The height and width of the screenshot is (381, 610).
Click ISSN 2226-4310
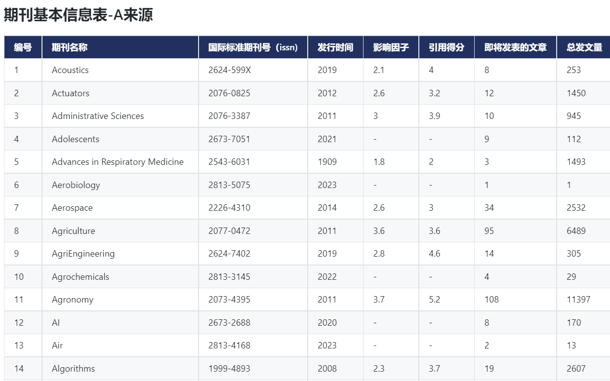[x=229, y=208]
